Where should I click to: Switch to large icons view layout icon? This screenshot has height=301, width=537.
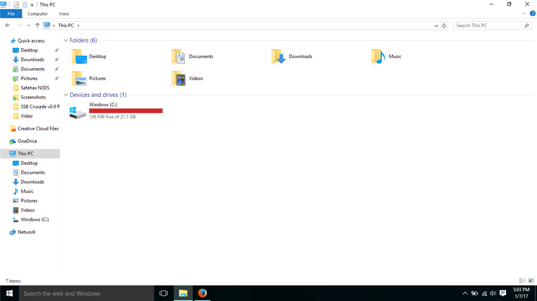pos(531,281)
